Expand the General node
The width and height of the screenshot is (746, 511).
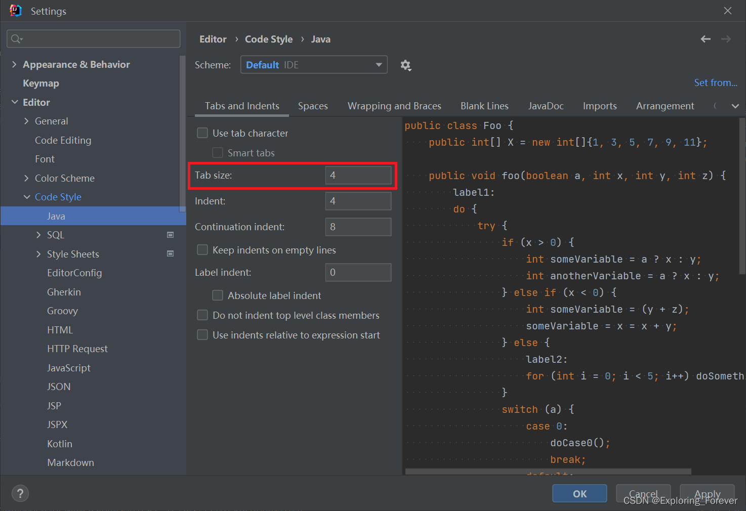point(26,121)
